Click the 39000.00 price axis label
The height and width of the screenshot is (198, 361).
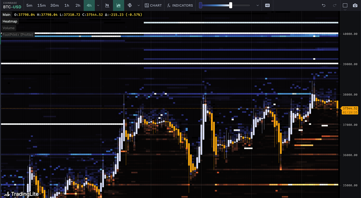coord(350,64)
